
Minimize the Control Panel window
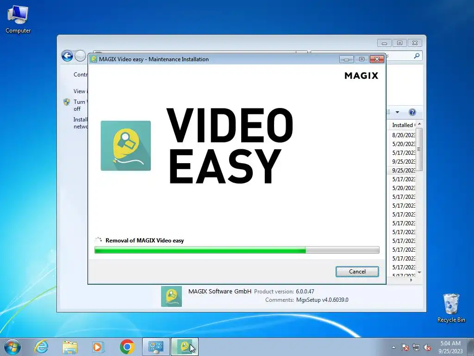click(384, 43)
